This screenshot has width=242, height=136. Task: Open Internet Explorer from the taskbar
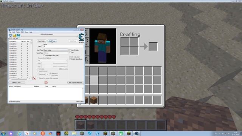19,133
